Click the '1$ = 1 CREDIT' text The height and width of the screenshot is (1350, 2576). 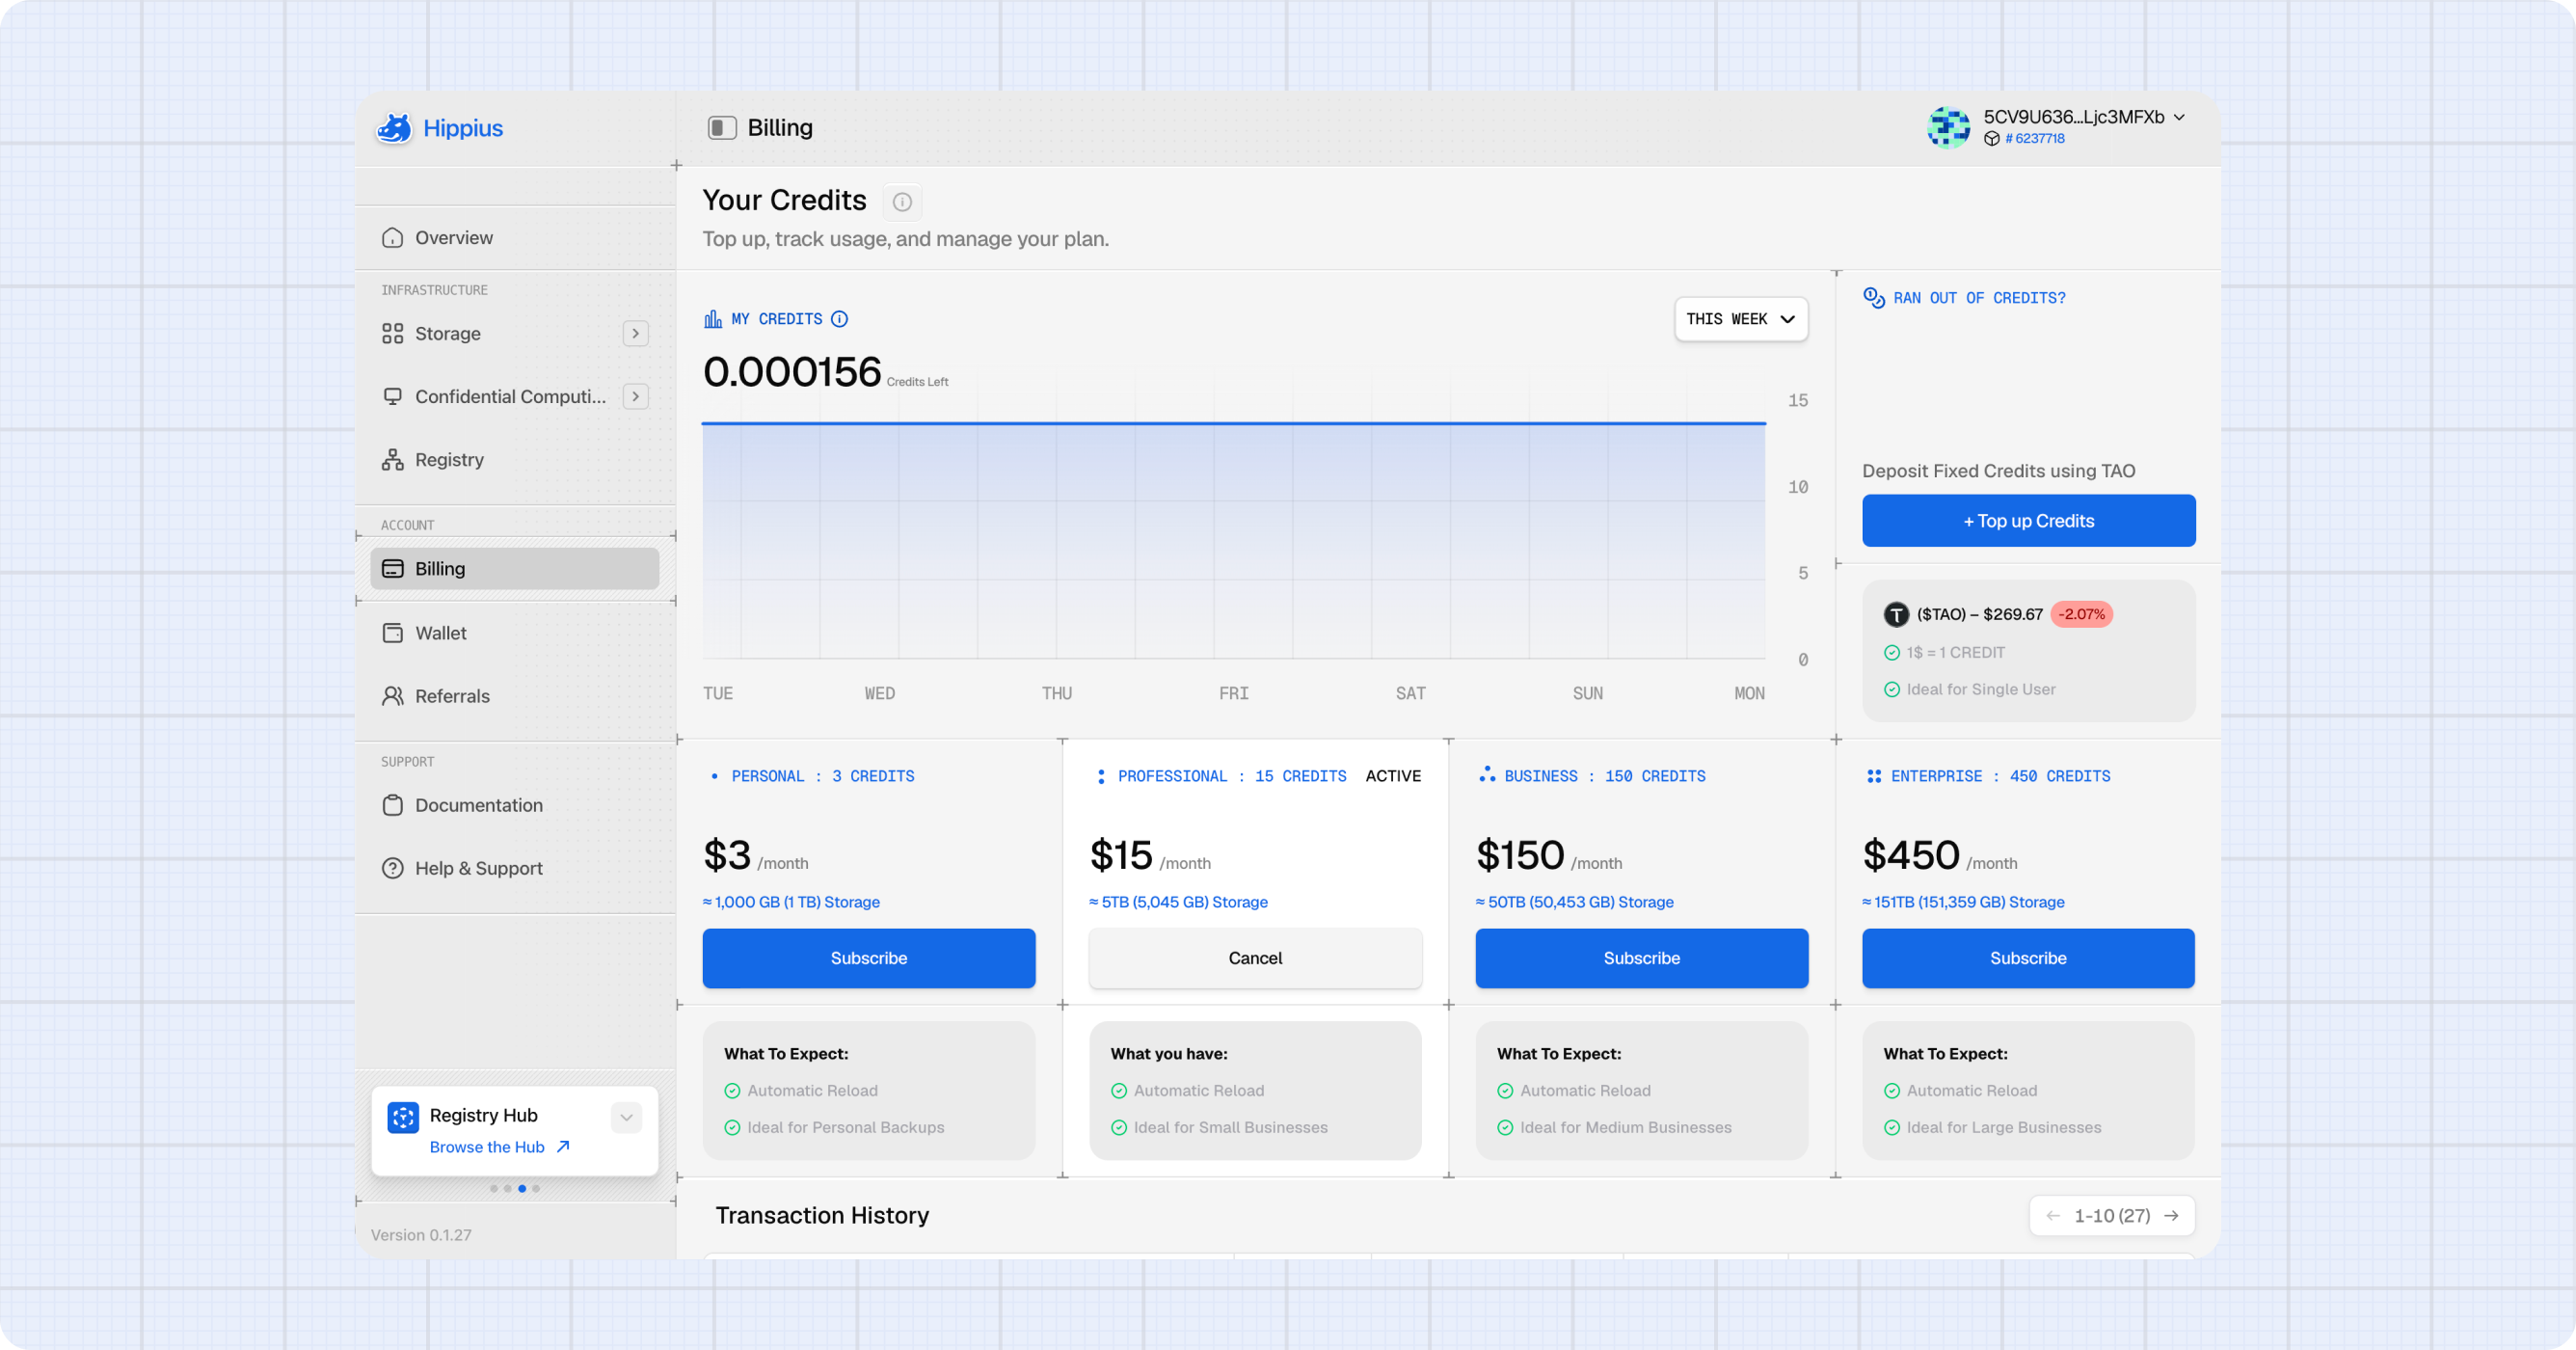pos(1955,652)
